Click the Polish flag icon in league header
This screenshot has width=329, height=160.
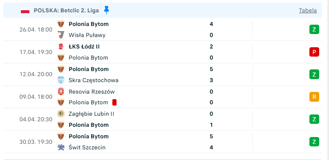tap(25, 11)
